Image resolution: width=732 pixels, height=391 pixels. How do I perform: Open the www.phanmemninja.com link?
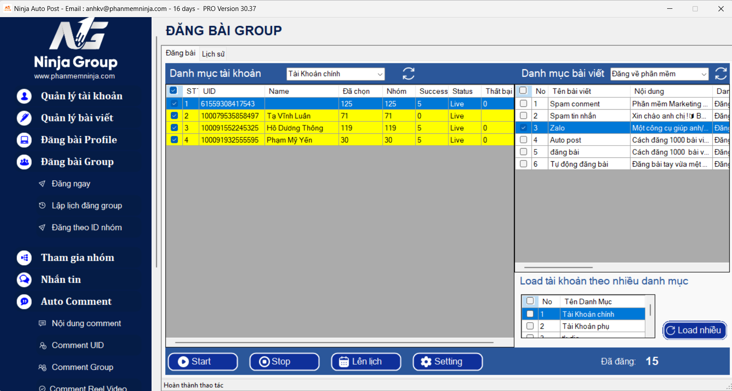(75, 76)
